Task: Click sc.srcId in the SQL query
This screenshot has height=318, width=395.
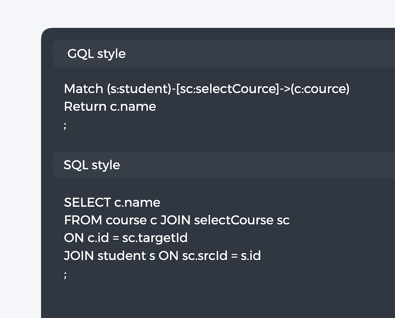Action: (x=204, y=256)
